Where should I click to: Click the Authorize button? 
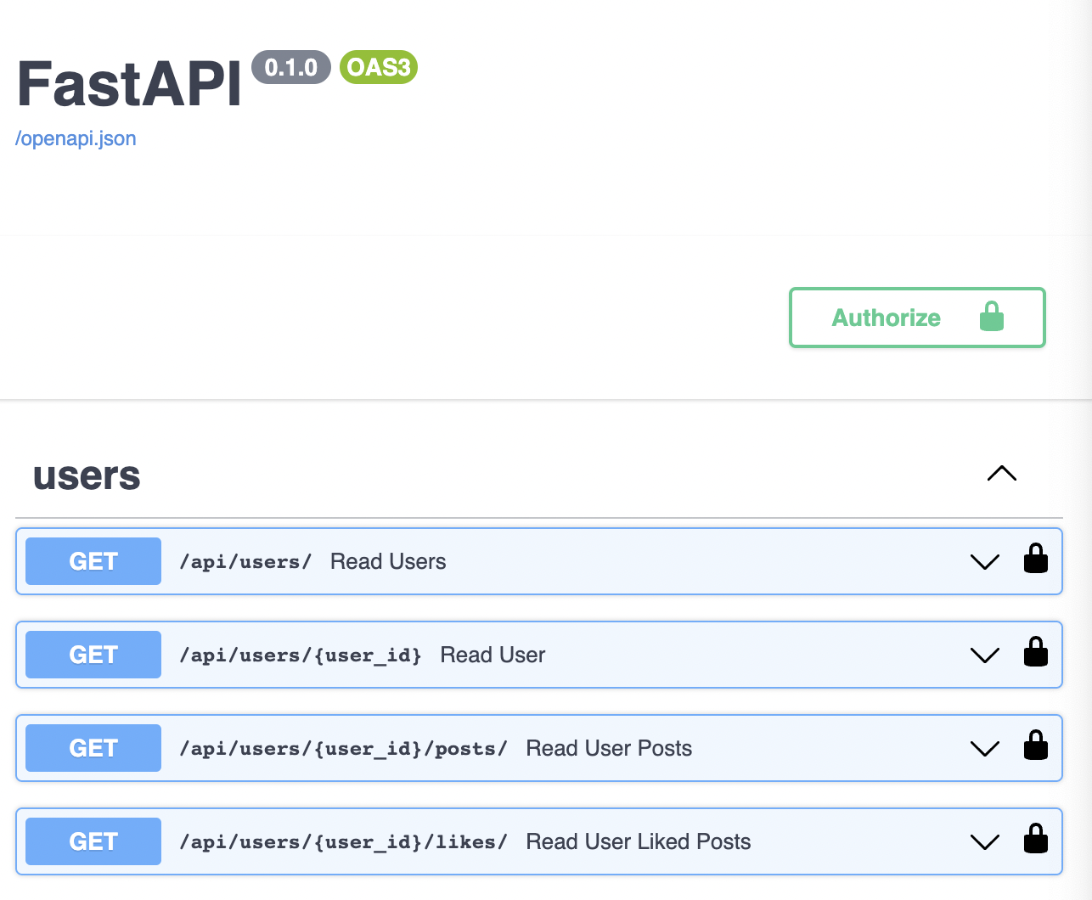pos(917,318)
